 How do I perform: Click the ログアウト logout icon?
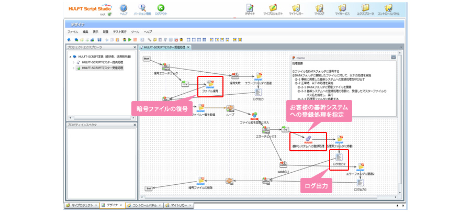point(161,8)
